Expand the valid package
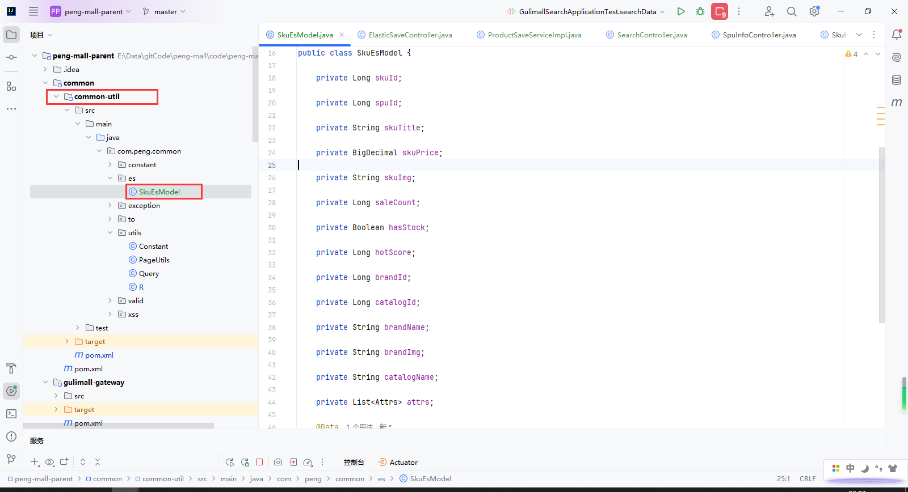908x492 pixels. (110, 300)
